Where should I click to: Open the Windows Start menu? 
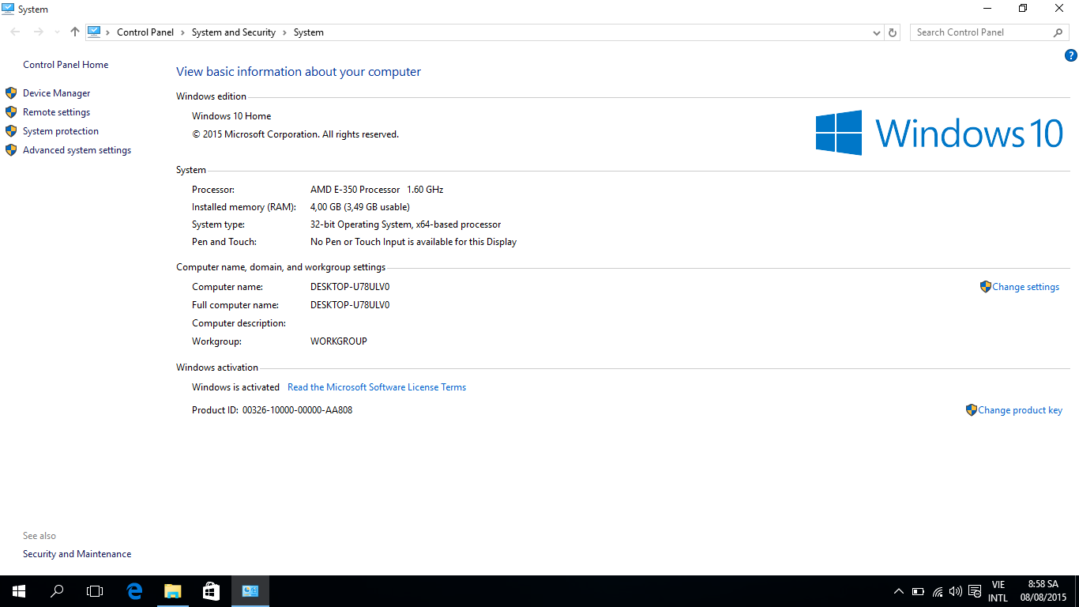pyautogui.click(x=19, y=591)
